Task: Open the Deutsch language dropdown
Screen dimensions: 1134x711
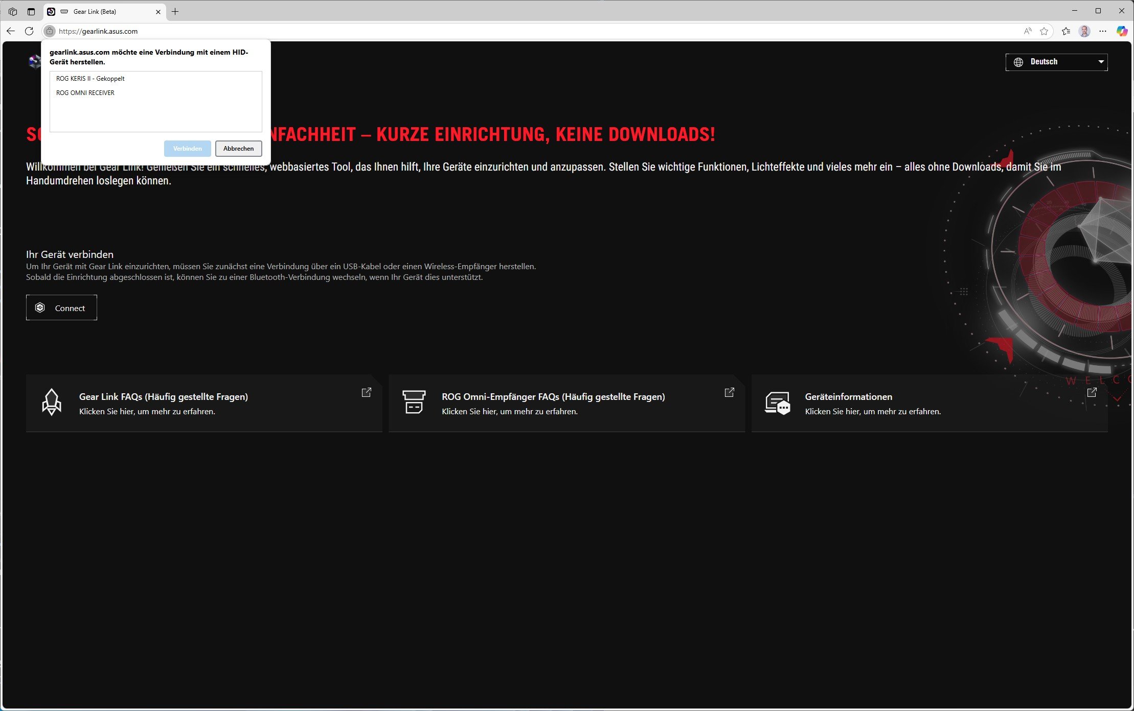Action: 1056,62
